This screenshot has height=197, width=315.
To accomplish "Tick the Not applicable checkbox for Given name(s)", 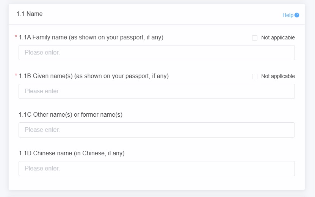I will (255, 76).
